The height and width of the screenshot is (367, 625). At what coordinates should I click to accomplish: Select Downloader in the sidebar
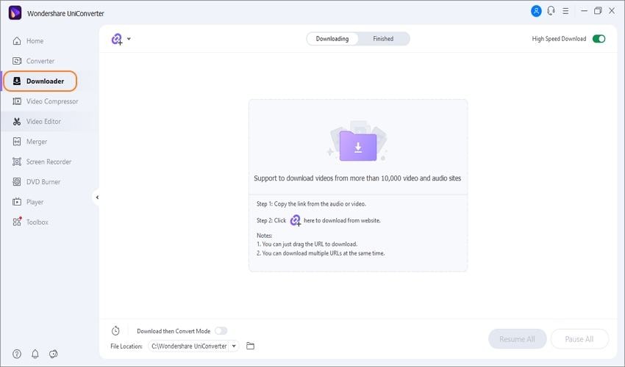pyautogui.click(x=40, y=81)
